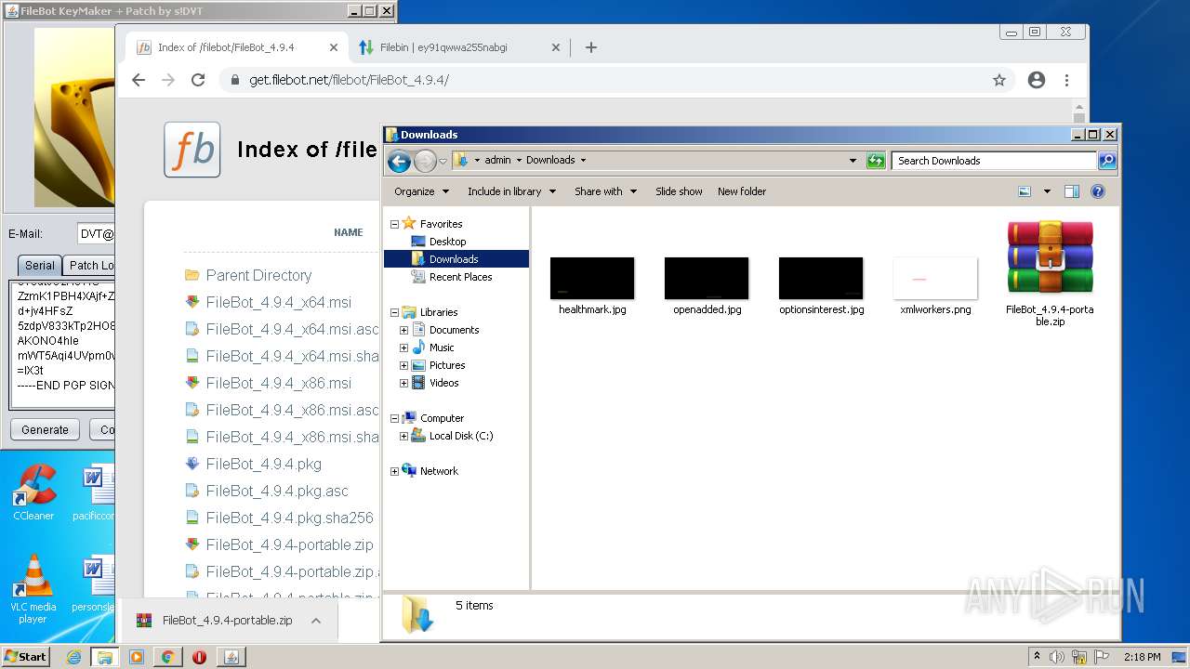This screenshot has width=1190, height=669.
Task: Open the Share with dropdown
Action: [606, 191]
